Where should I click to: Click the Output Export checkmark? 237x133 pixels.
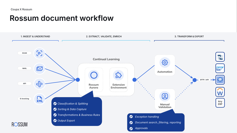click(55, 120)
